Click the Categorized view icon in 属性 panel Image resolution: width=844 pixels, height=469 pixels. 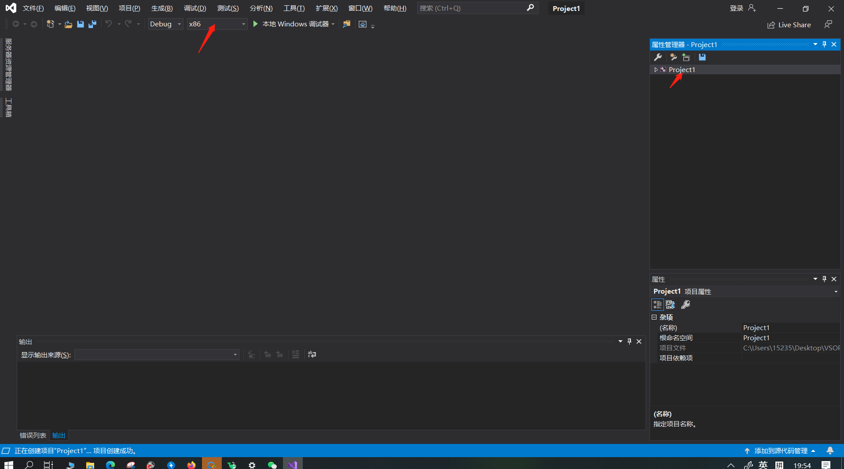click(657, 304)
